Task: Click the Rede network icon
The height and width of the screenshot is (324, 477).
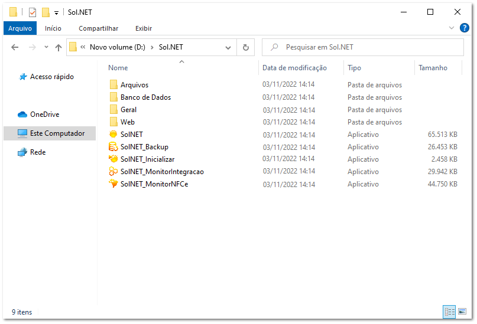Action: click(22, 152)
